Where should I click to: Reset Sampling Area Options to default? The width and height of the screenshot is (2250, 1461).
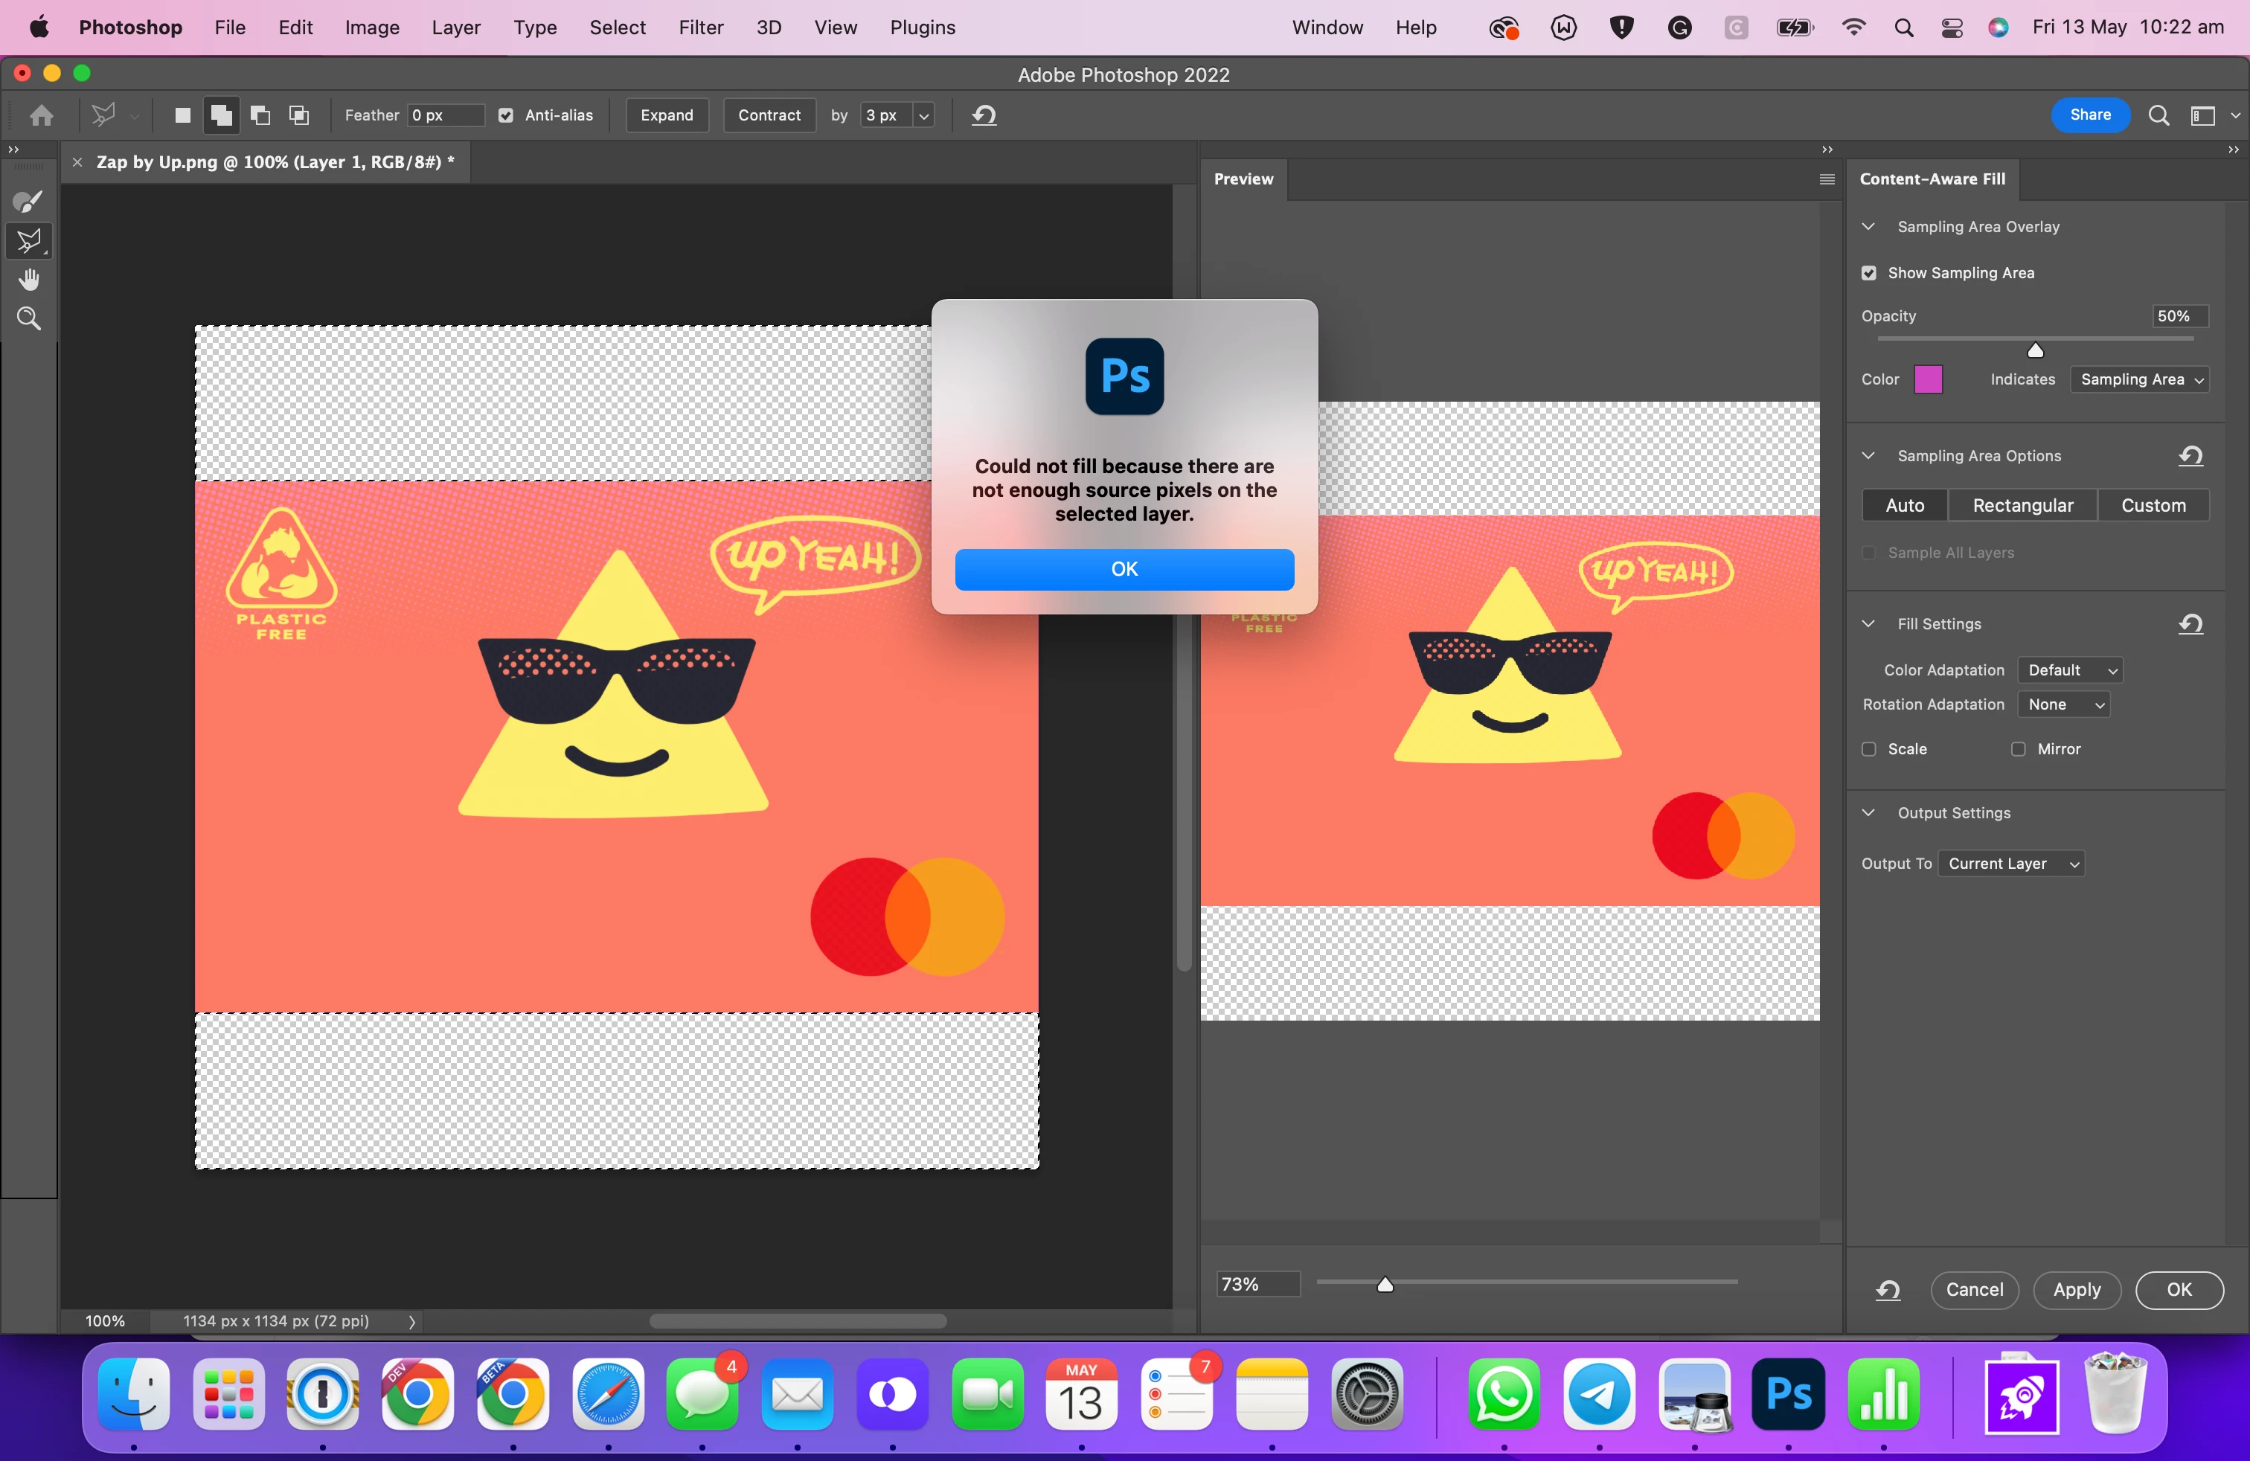pyautogui.click(x=2190, y=457)
